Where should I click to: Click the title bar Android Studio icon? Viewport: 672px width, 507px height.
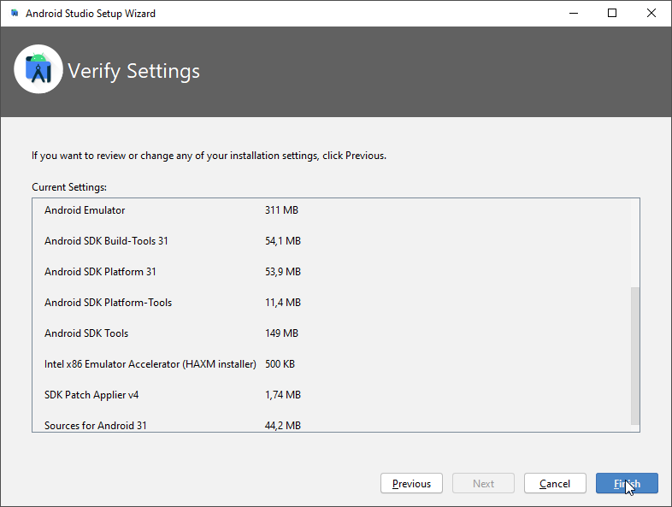click(15, 14)
